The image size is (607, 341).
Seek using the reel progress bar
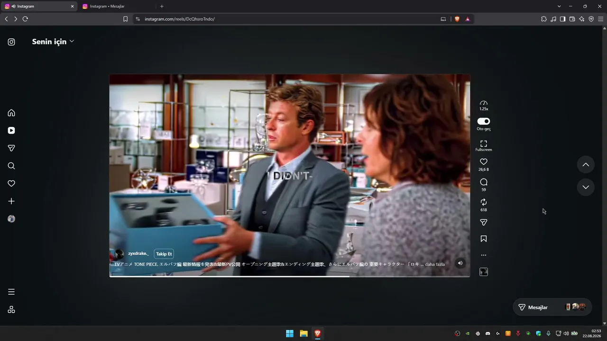290,276
